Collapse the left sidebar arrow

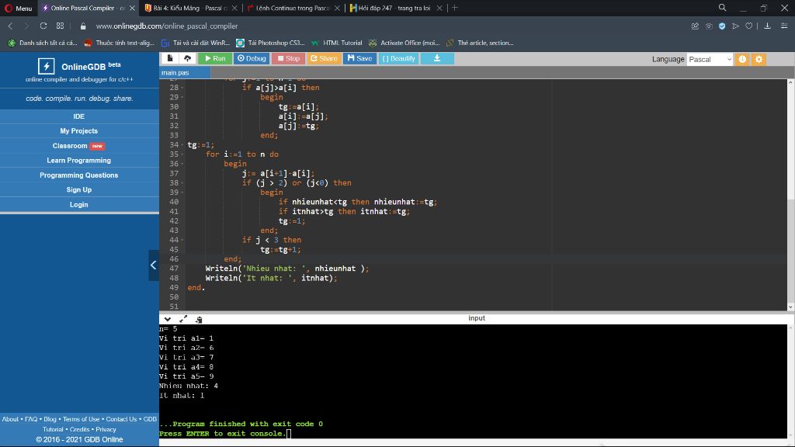[154, 265]
